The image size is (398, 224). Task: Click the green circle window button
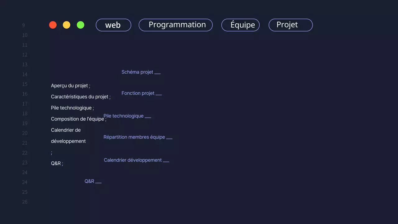pos(81,25)
